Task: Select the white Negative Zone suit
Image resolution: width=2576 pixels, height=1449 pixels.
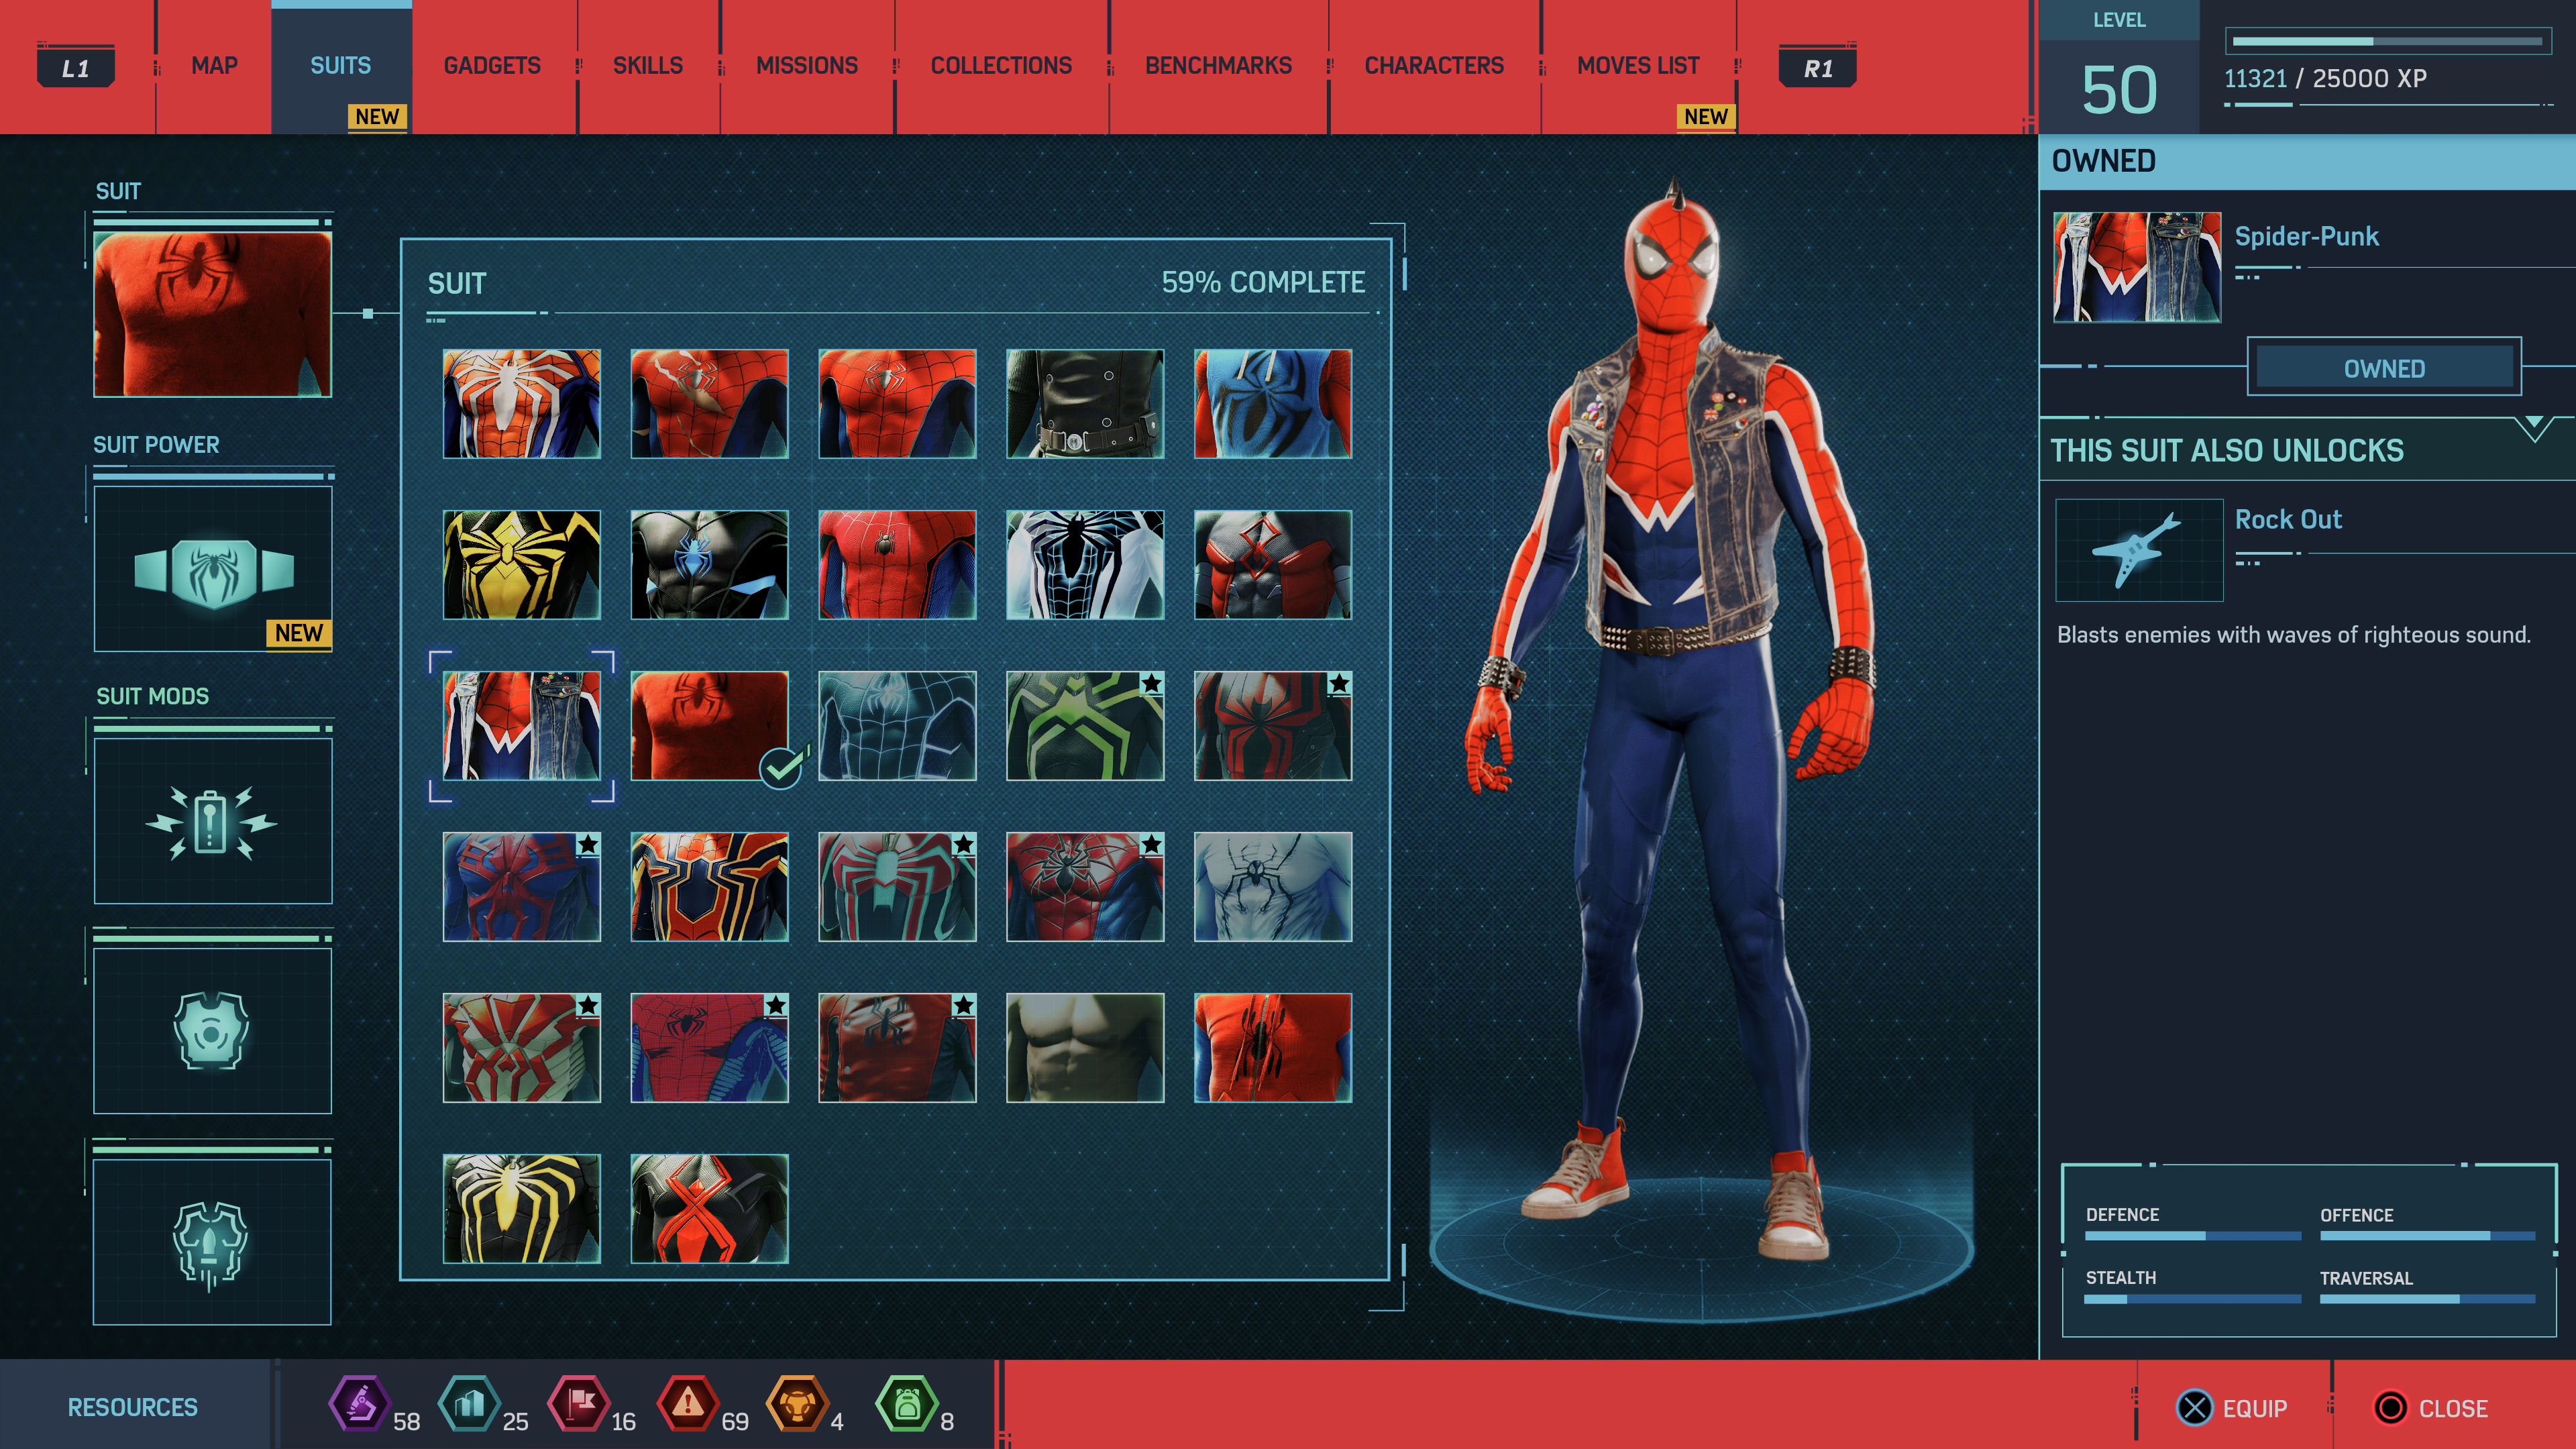Action: click(x=1085, y=565)
